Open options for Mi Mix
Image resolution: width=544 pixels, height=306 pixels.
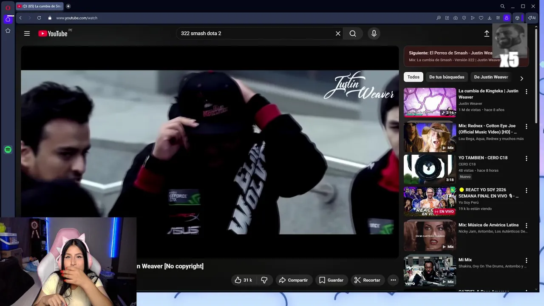coord(527,260)
